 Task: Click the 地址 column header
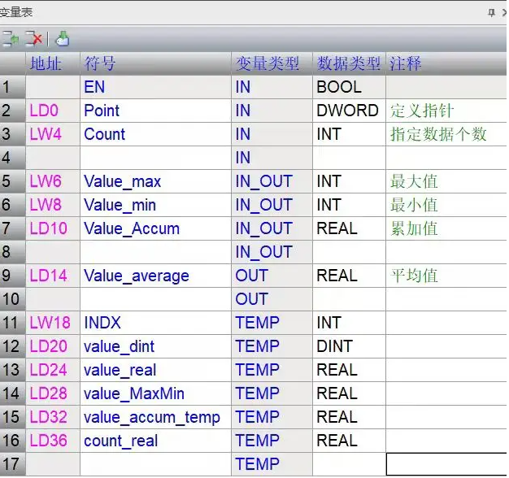pyautogui.click(x=53, y=63)
